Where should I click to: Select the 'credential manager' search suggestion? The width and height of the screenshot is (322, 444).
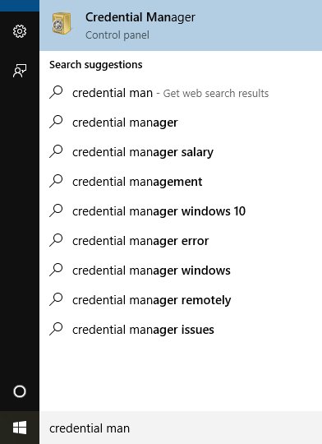pyautogui.click(x=181, y=123)
